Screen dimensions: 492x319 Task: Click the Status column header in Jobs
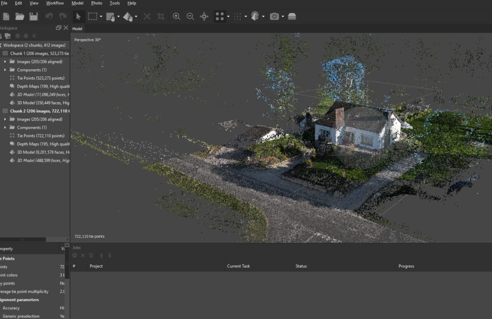pyautogui.click(x=301, y=266)
